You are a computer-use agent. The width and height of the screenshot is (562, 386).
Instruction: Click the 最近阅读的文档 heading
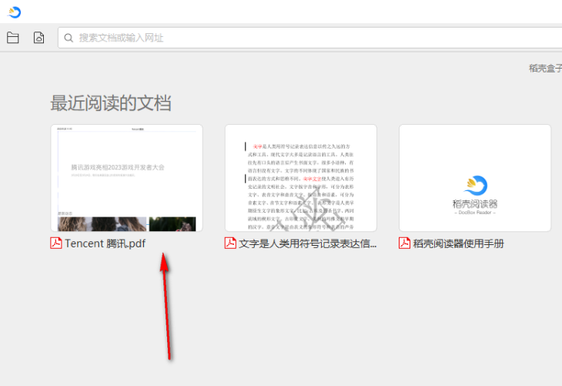pyautogui.click(x=110, y=103)
